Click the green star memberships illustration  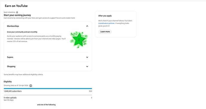79,40
